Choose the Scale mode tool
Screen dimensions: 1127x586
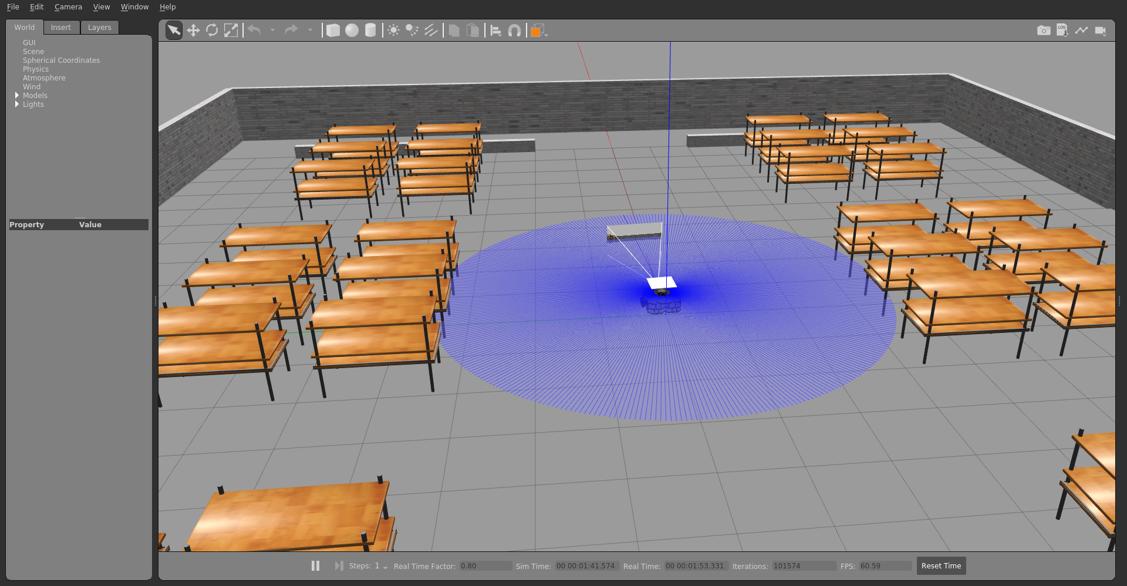tap(231, 31)
